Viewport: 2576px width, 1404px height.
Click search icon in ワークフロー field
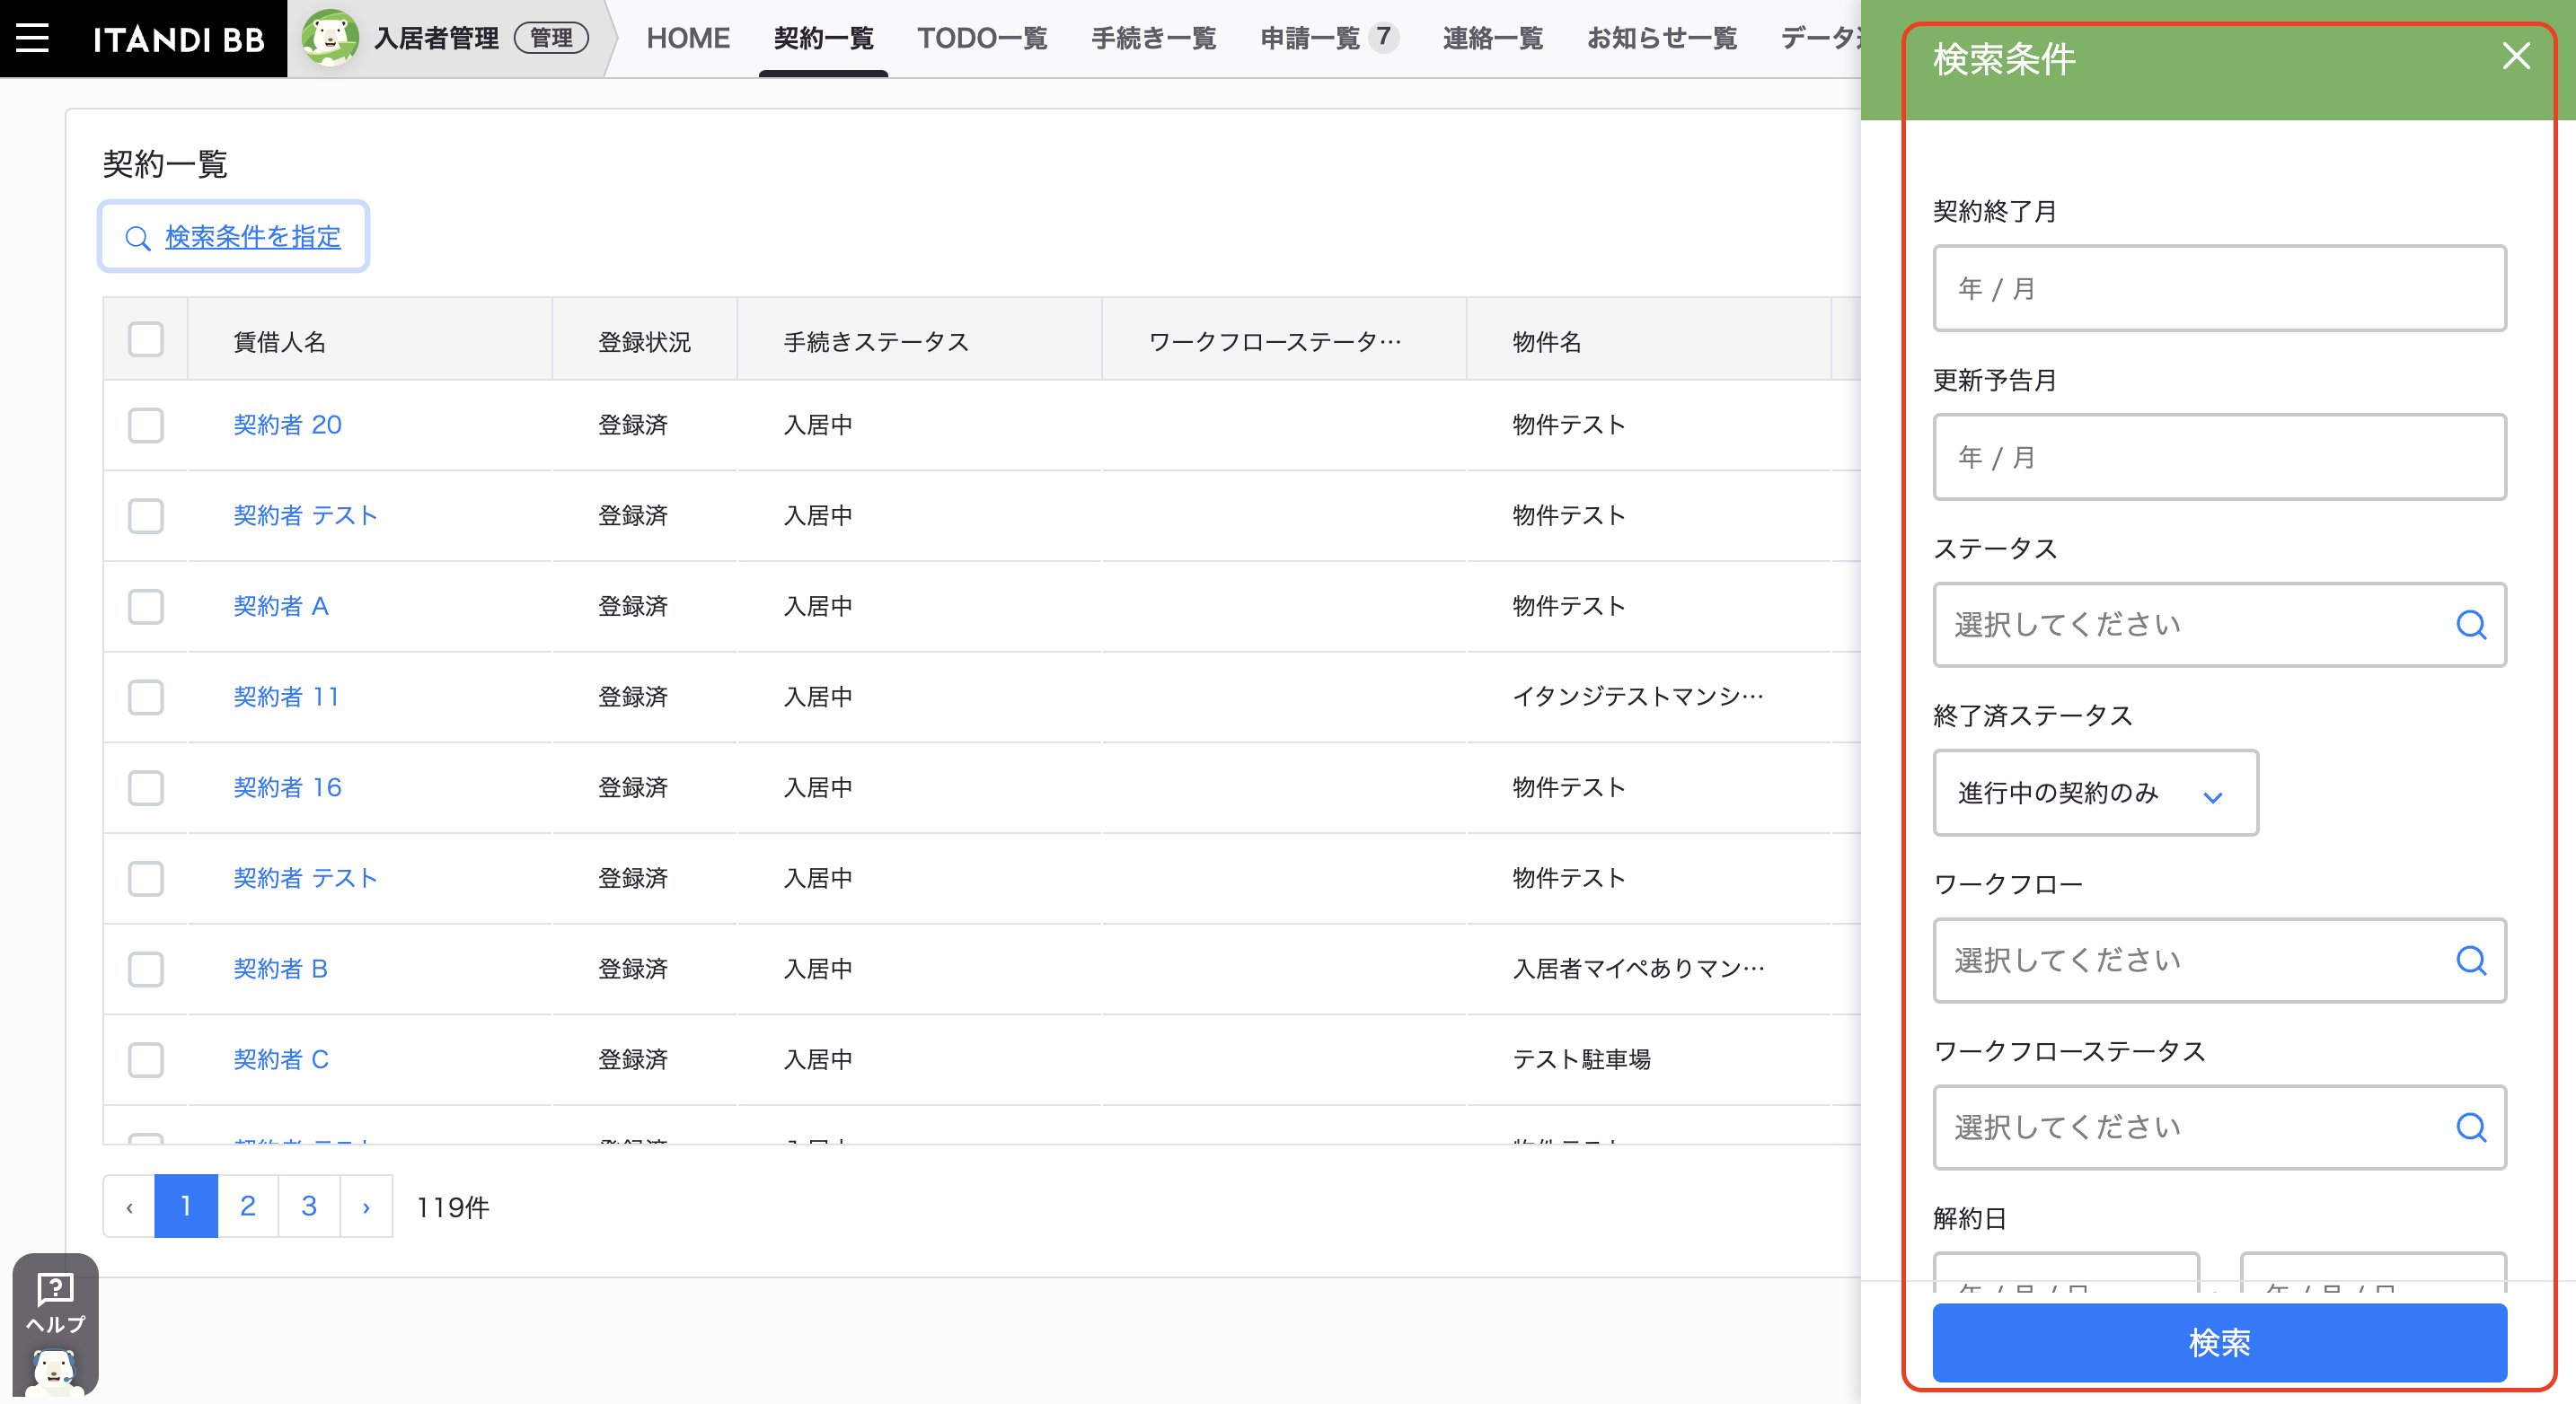[2471, 961]
